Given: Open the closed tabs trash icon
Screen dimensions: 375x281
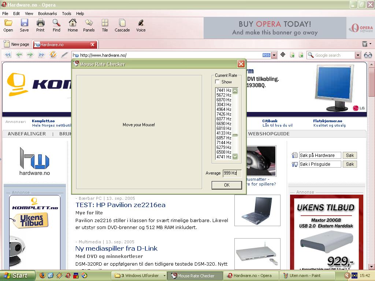Looking at the screenshot, I should [365, 44].
